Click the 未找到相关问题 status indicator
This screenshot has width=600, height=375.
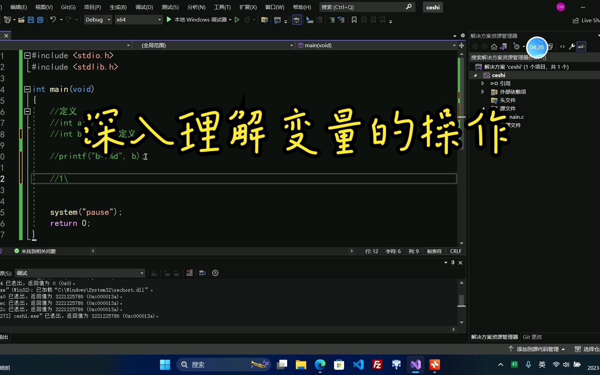point(35,251)
